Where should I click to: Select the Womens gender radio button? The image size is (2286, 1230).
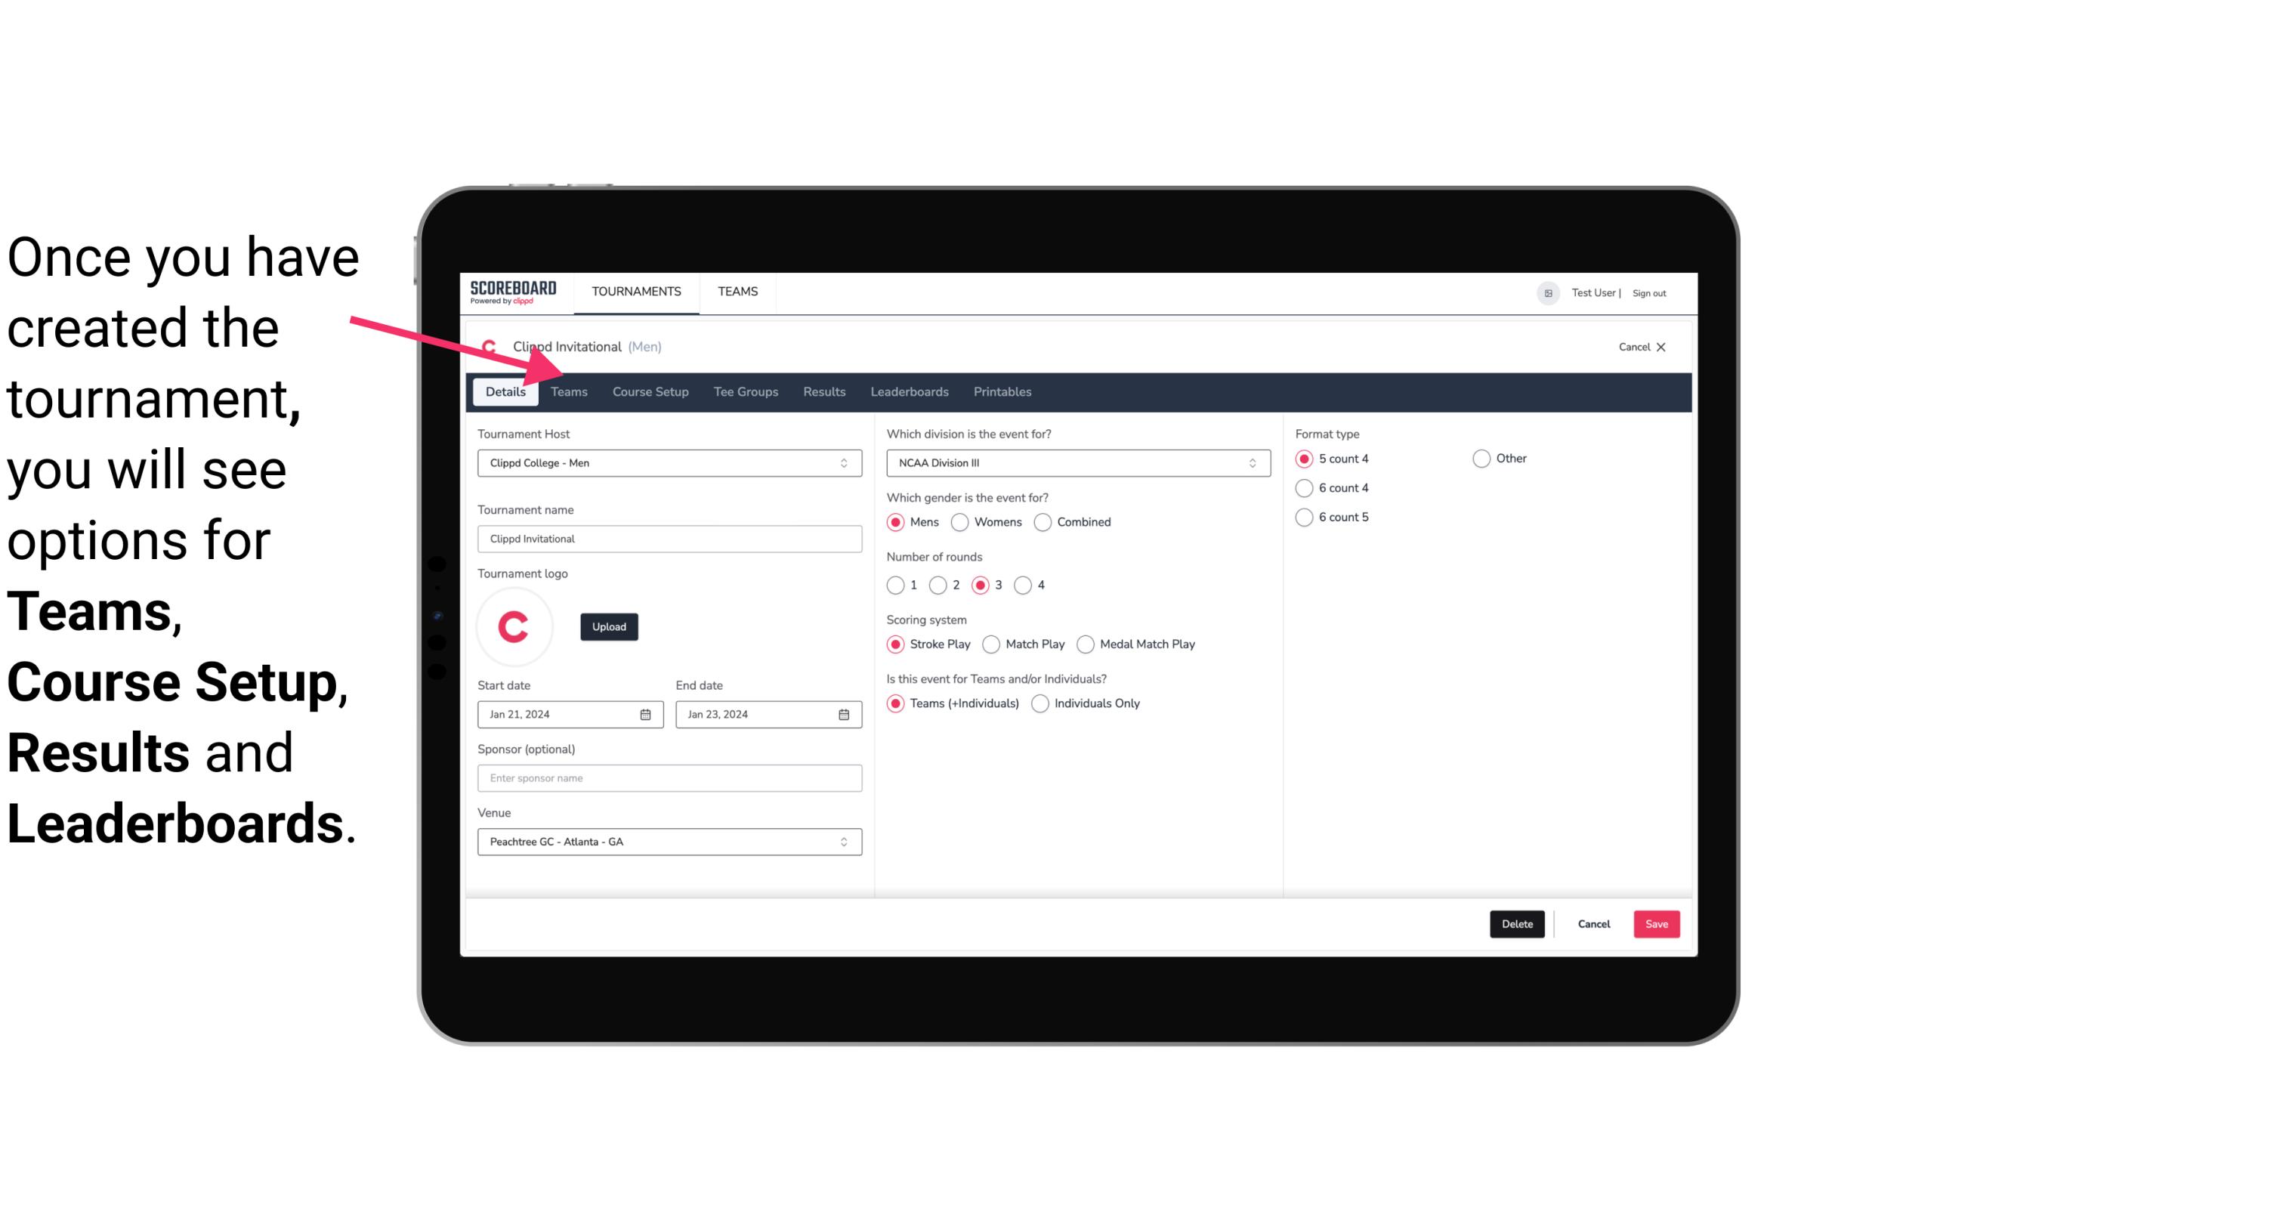click(x=960, y=521)
